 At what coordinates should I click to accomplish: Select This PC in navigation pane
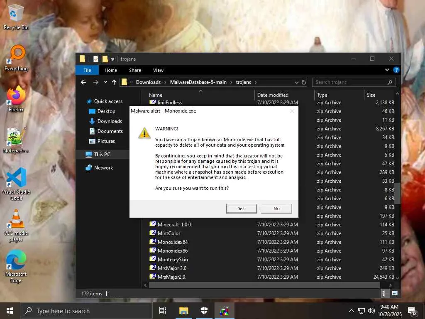[x=98, y=155]
